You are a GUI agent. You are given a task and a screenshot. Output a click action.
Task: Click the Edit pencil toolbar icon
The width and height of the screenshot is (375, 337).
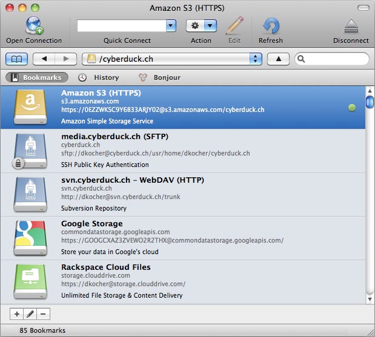point(234,25)
